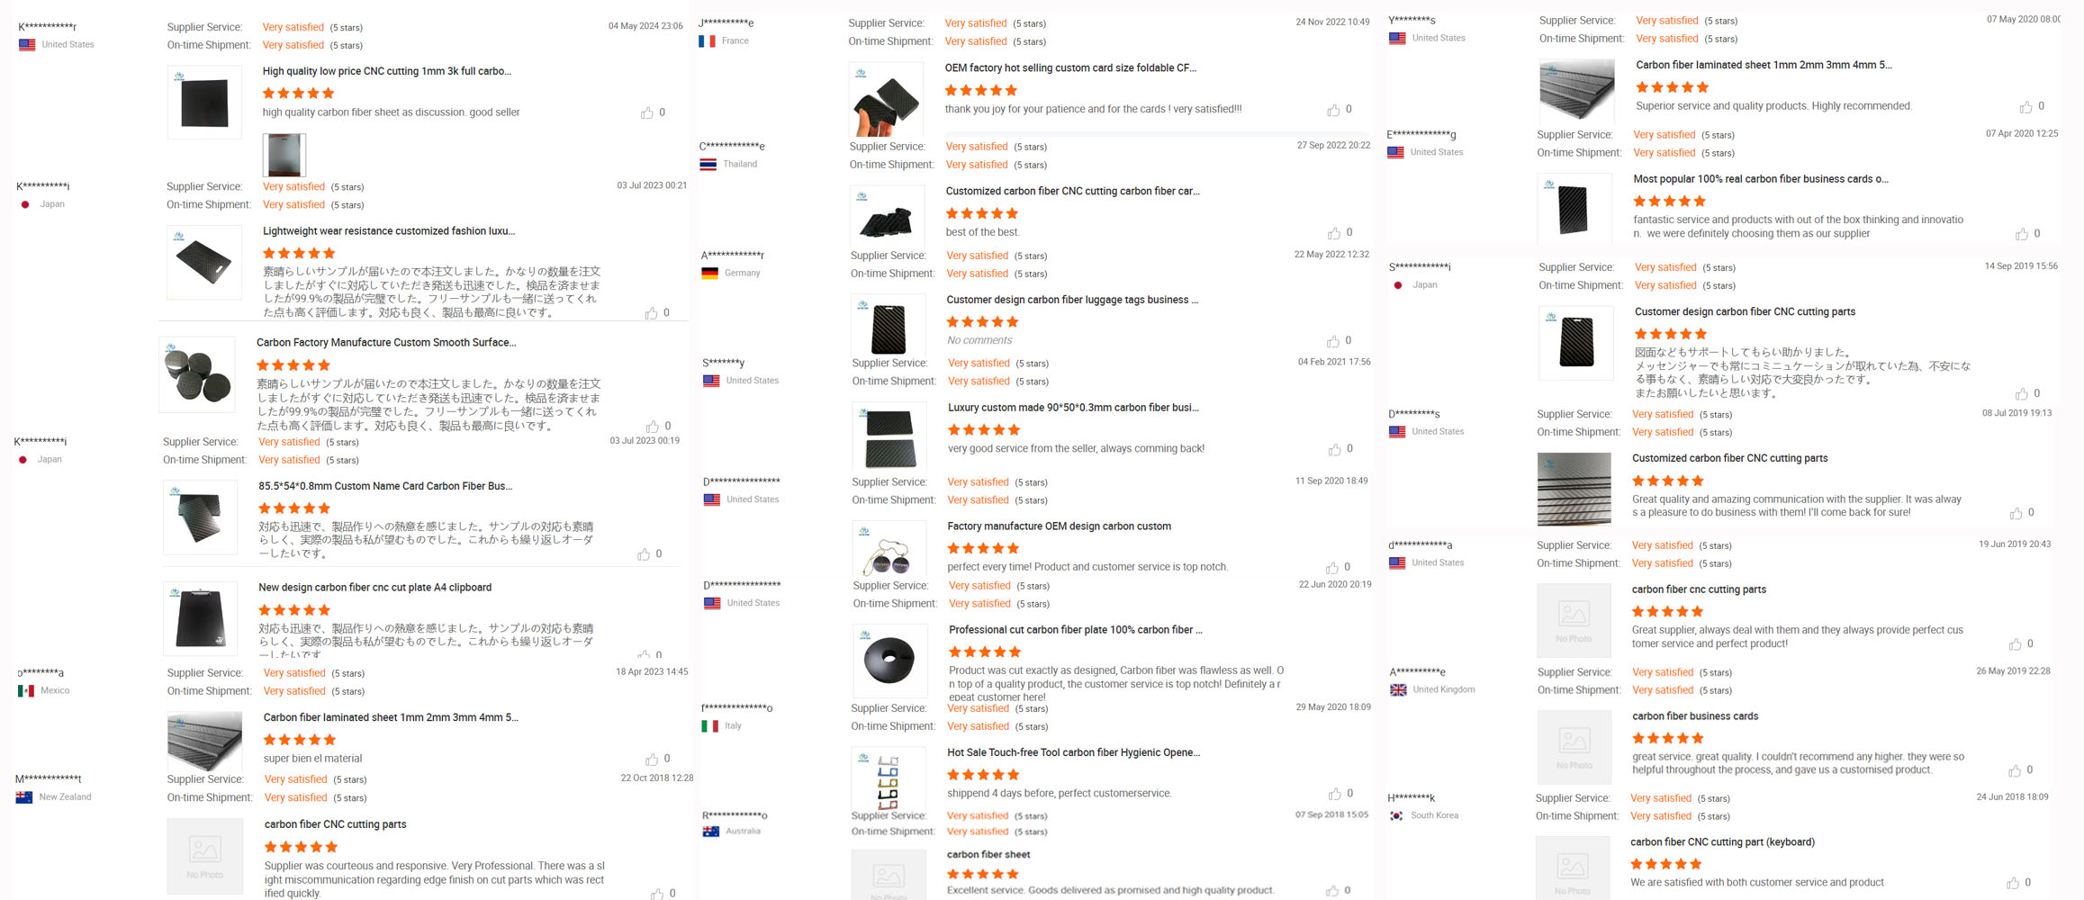Like the 'Highly recommended' laminated sheet review

(2025, 107)
